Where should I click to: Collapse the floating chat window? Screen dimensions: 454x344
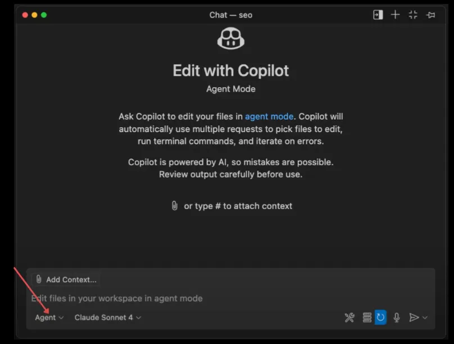[412, 15]
